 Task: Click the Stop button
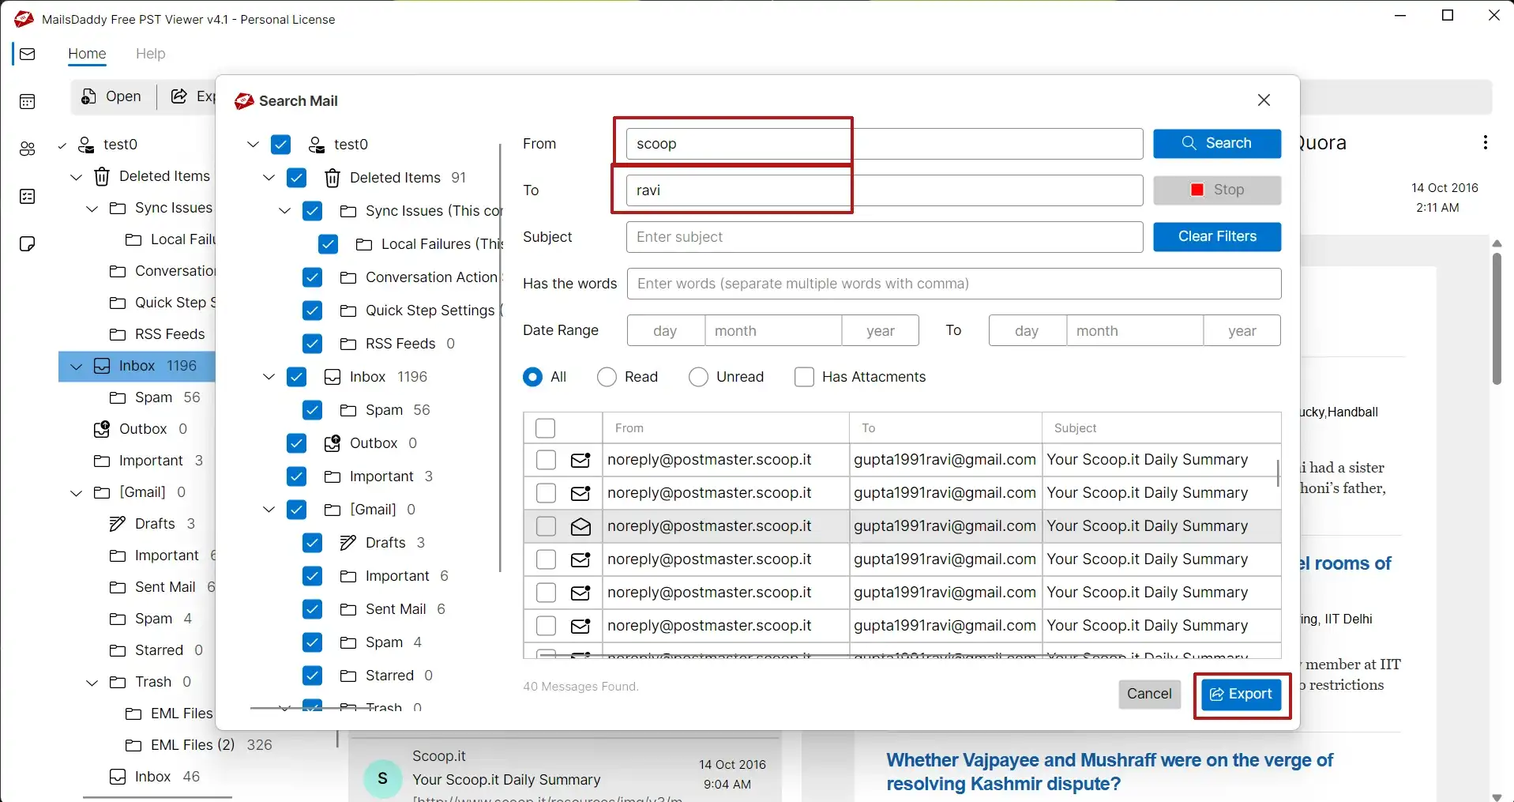(x=1217, y=190)
